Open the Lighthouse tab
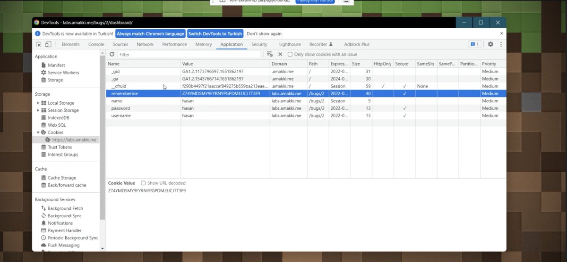The height and width of the screenshot is (262, 567). point(290,44)
